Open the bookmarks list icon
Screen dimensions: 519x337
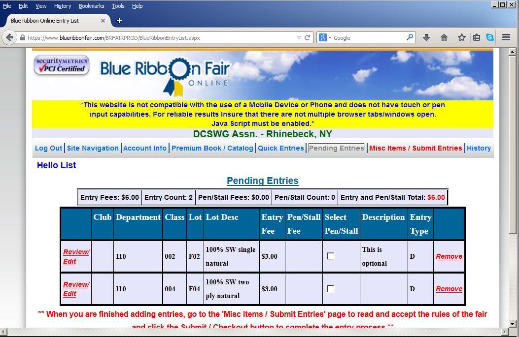pos(476,38)
